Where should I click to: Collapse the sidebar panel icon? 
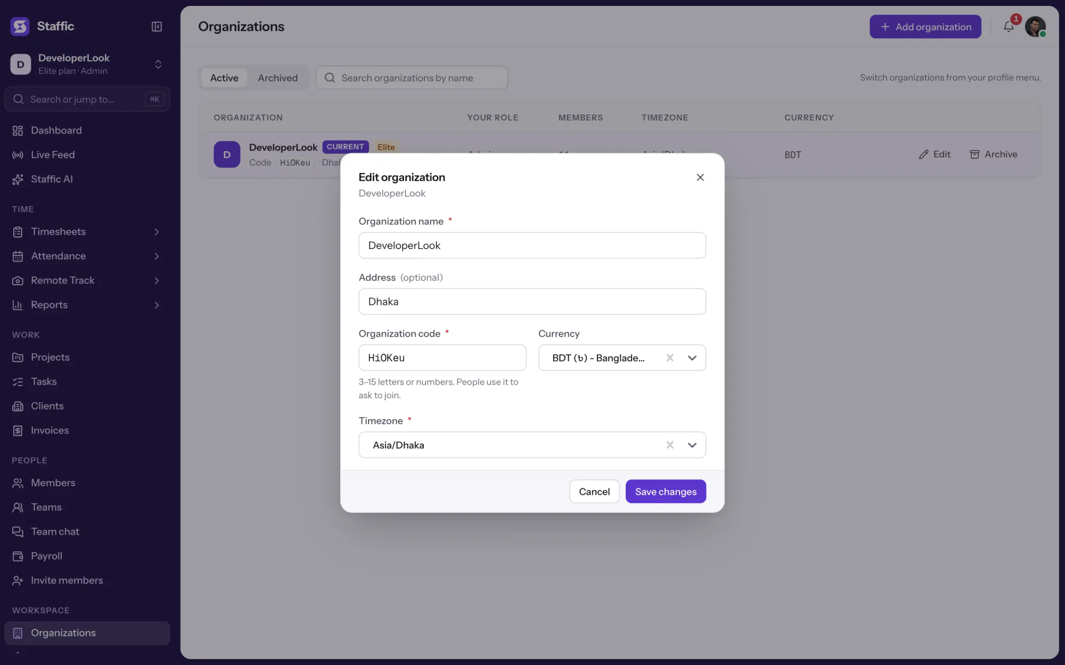point(157,27)
